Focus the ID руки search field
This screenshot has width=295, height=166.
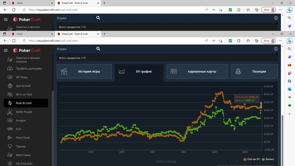76,49
